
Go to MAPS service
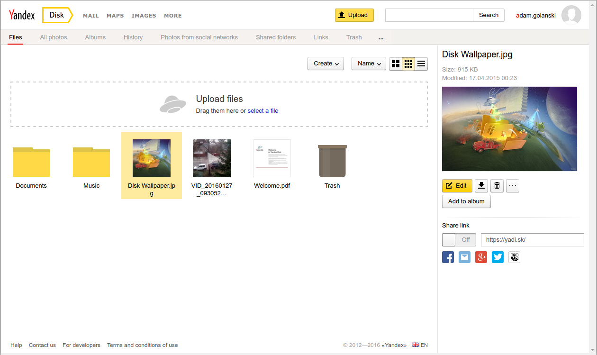tap(115, 16)
